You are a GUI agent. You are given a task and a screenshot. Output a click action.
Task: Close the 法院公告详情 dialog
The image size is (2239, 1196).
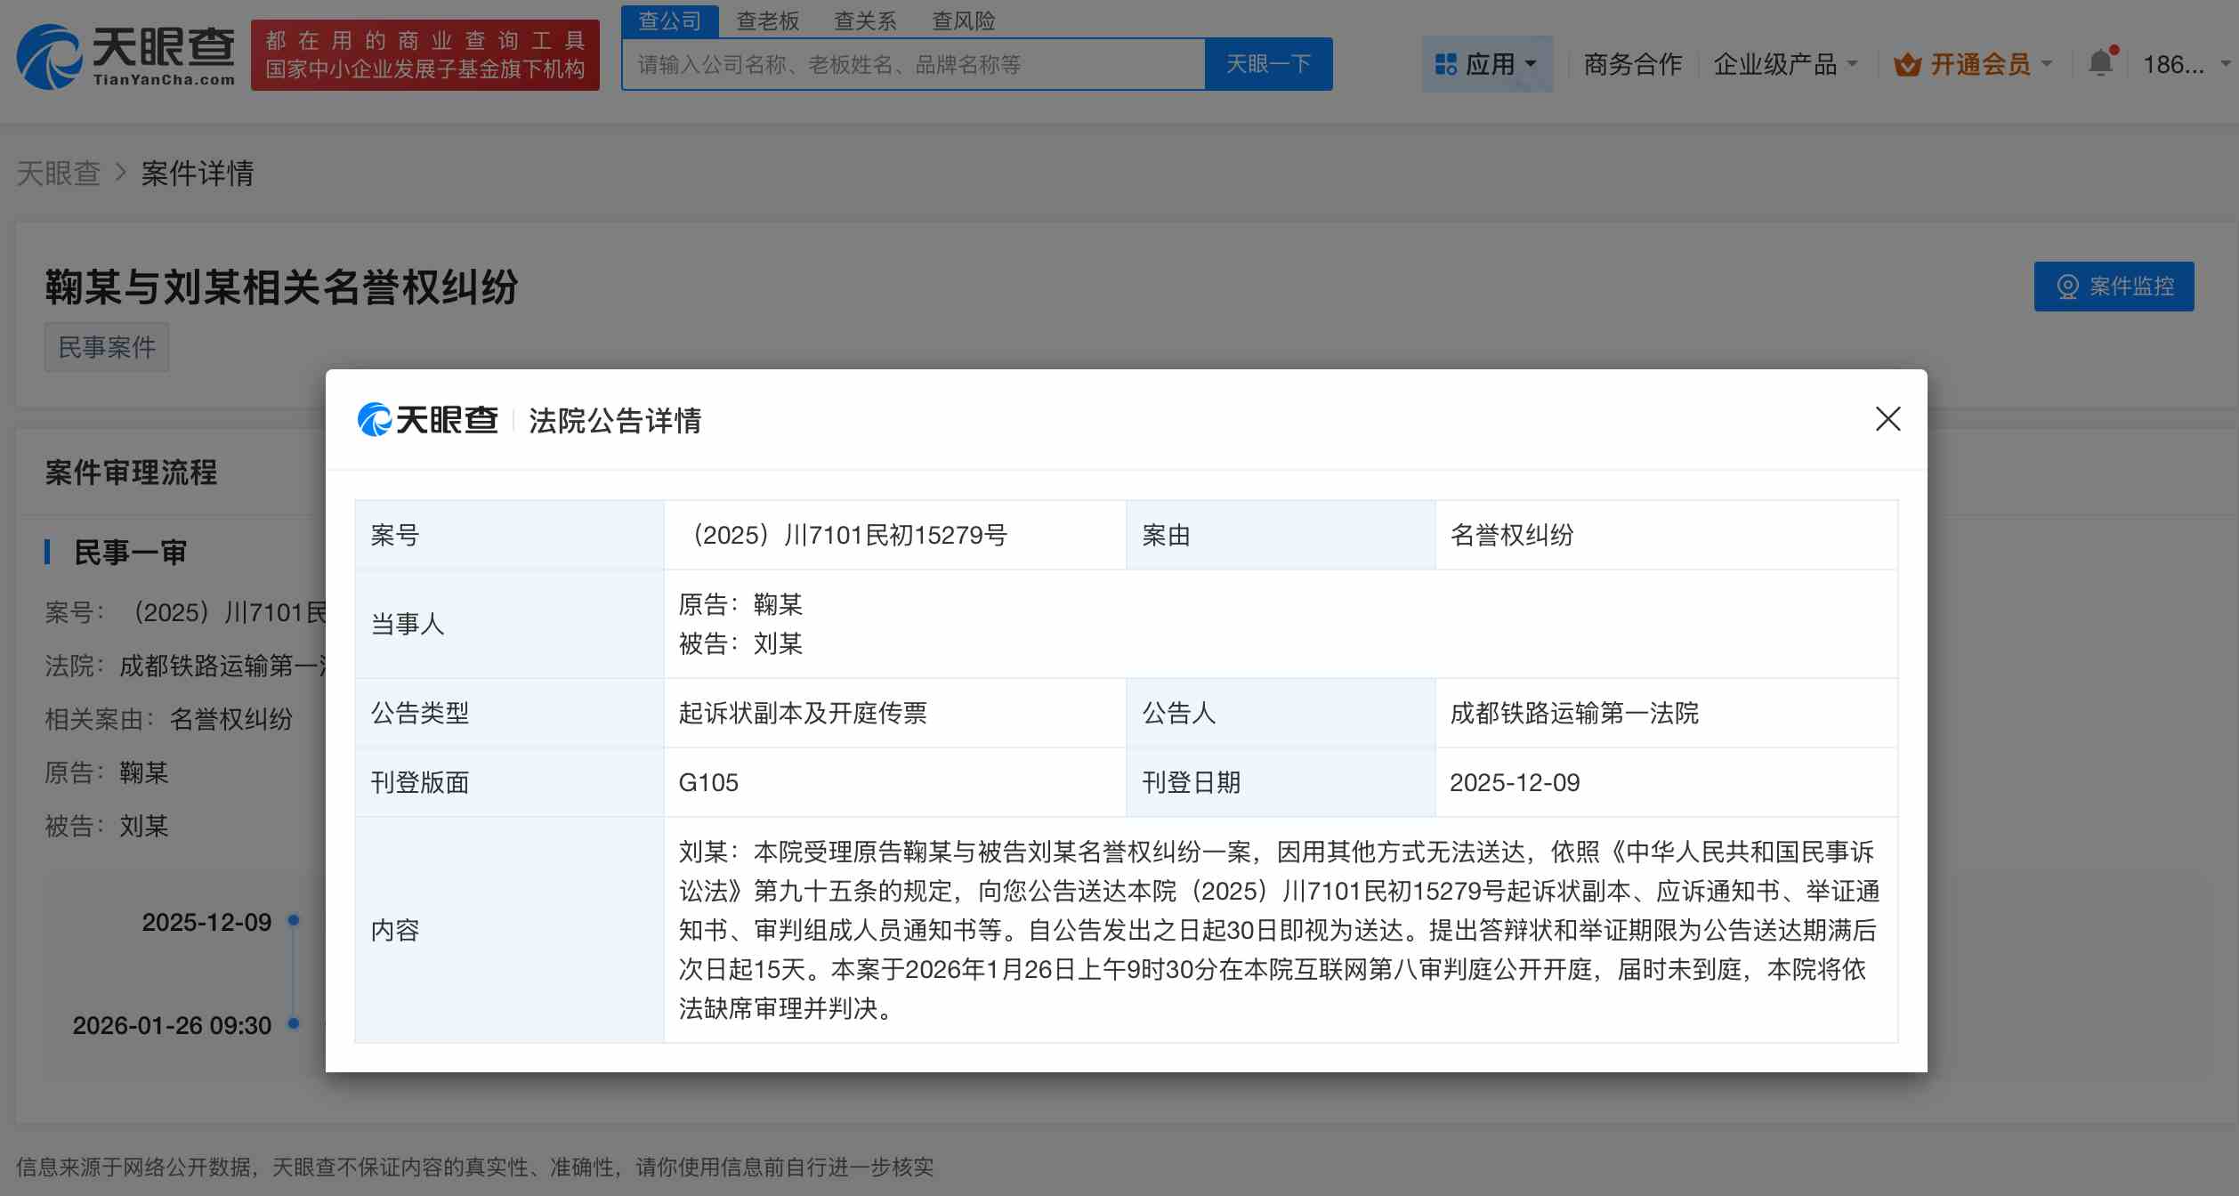(x=1887, y=419)
